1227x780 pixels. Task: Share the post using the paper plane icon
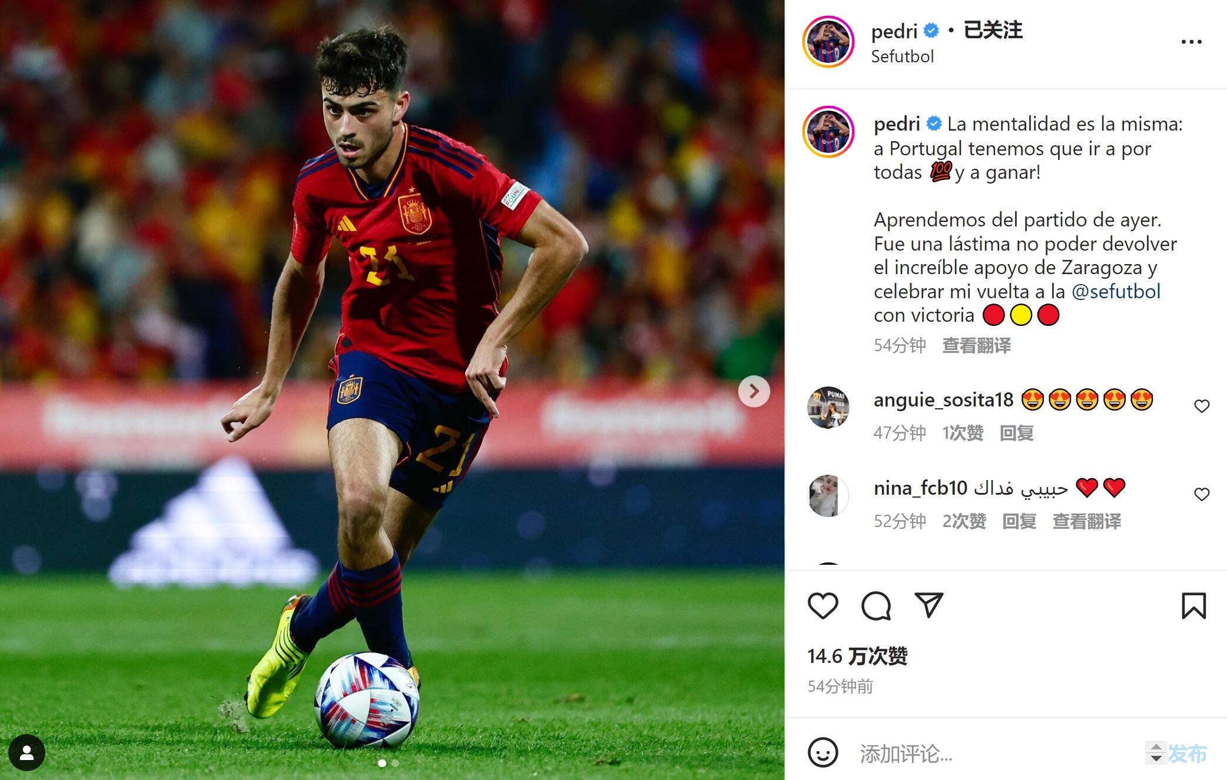pyautogui.click(x=929, y=605)
